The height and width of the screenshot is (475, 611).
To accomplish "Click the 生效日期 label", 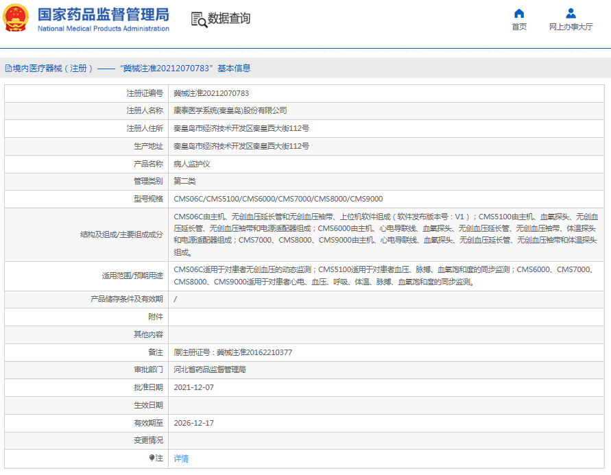I will tap(148, 405).
